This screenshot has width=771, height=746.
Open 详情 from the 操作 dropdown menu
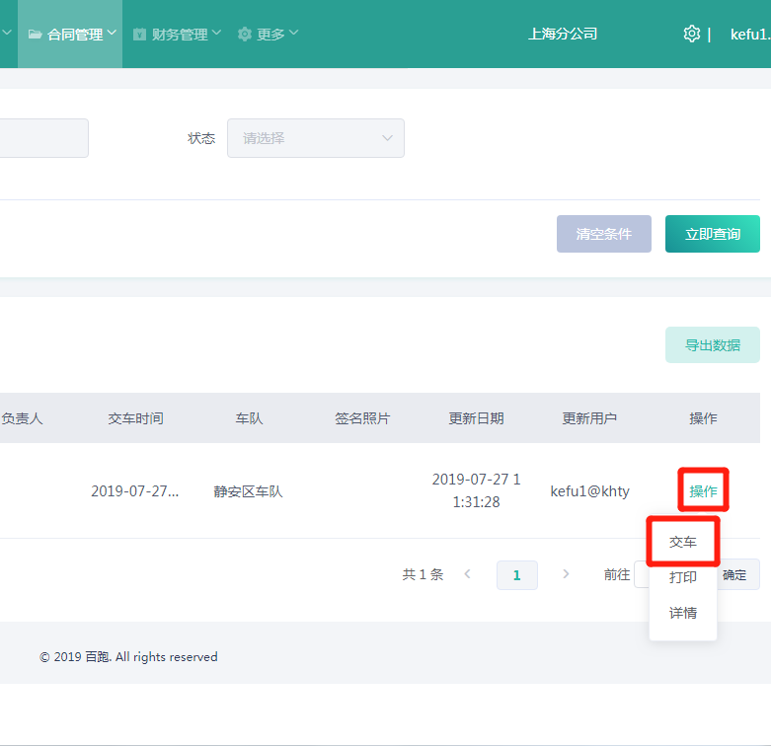pyautogui.click(x=682, y=613)
